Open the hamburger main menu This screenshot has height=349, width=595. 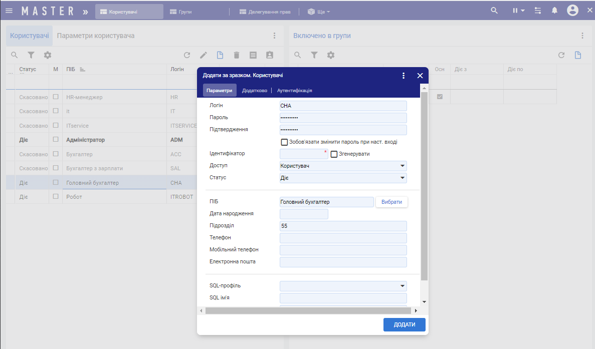9,11
